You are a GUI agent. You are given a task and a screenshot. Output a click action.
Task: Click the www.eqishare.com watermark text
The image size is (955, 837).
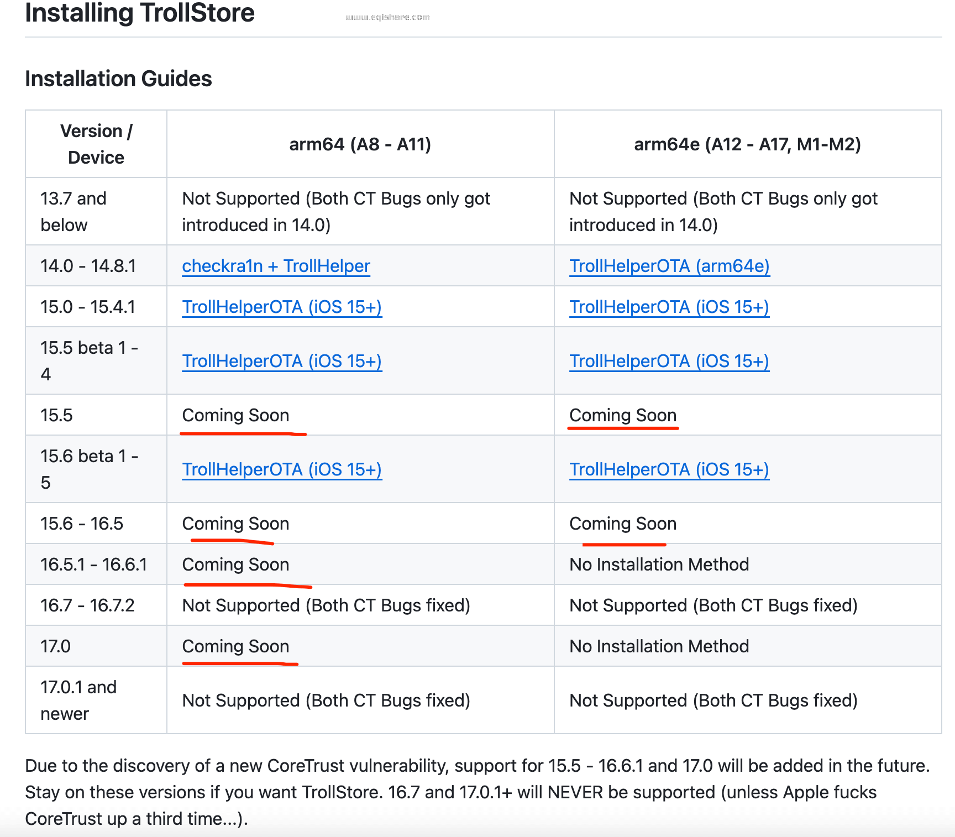pyautogui.click(x=387, y=17)
